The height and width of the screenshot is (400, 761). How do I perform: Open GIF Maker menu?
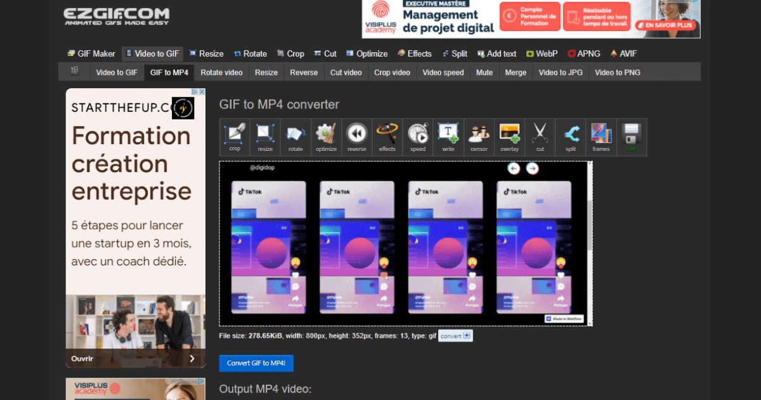(91, 54)
